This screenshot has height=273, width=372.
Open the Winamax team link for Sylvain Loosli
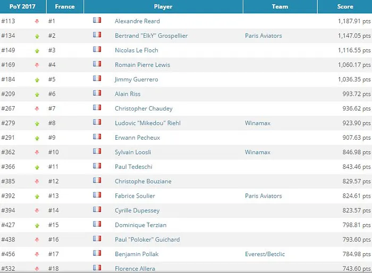pyautogui.click(x=257, y=152)
